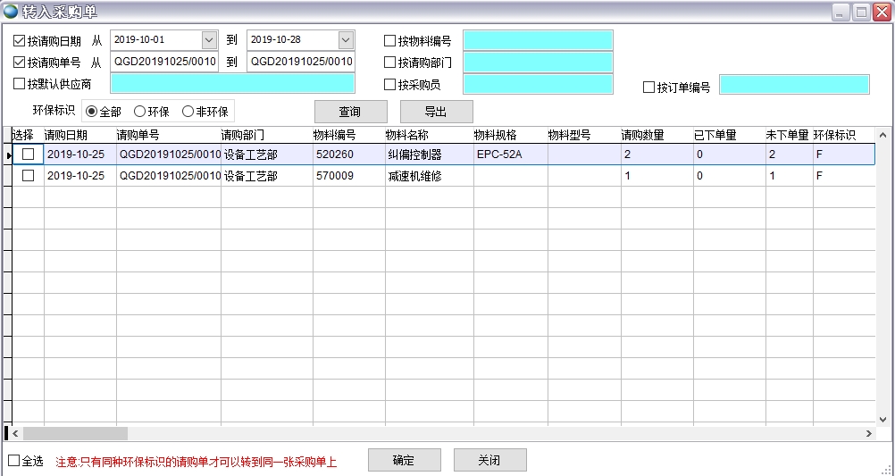Viewport: 895px width, 476px height.
Task: Click the globe icon in title bar
Action: click(x=11, y=12)
